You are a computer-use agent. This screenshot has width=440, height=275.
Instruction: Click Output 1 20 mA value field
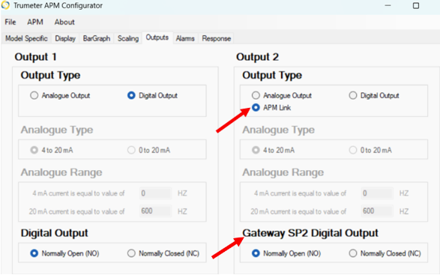tap(155, 211)
